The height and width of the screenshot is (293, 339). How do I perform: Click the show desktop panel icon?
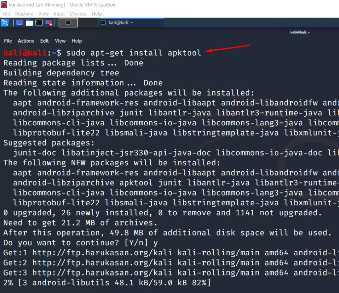(x=20, y=23)
